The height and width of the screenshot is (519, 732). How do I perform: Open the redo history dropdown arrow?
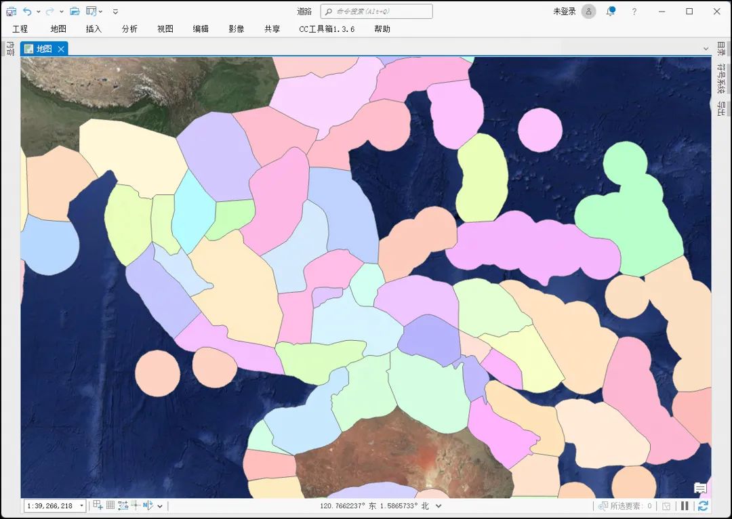61,12
